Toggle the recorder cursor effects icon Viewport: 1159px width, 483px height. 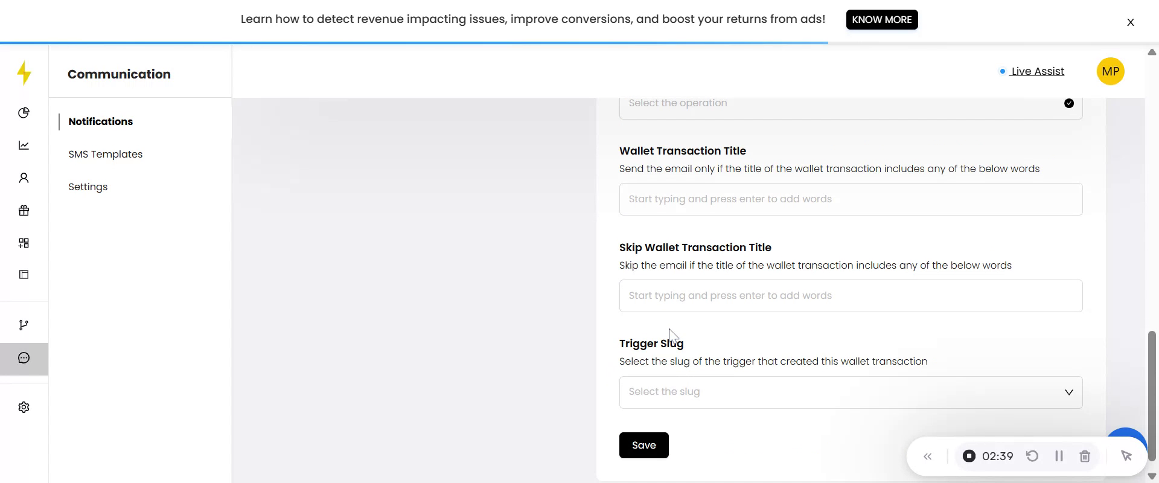[1126, 456]
